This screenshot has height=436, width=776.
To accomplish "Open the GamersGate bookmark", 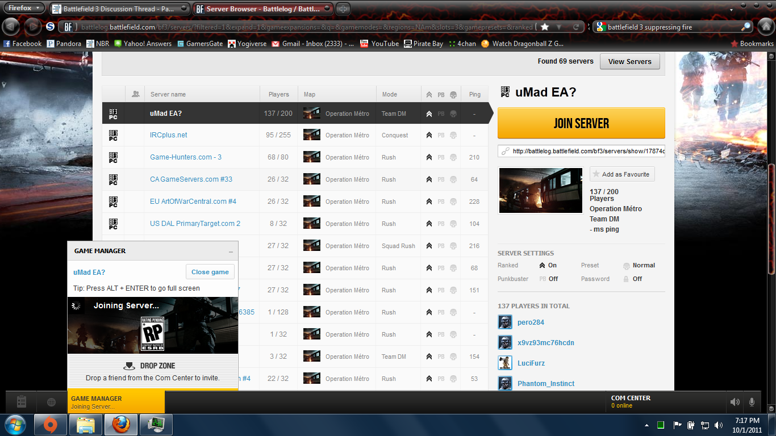I will click(200, 44).
